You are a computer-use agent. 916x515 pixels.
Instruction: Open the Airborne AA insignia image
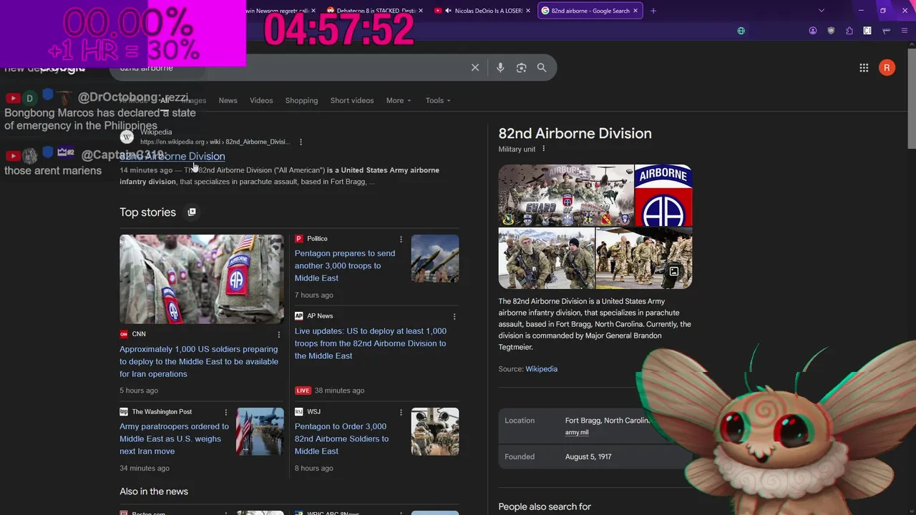663,195
